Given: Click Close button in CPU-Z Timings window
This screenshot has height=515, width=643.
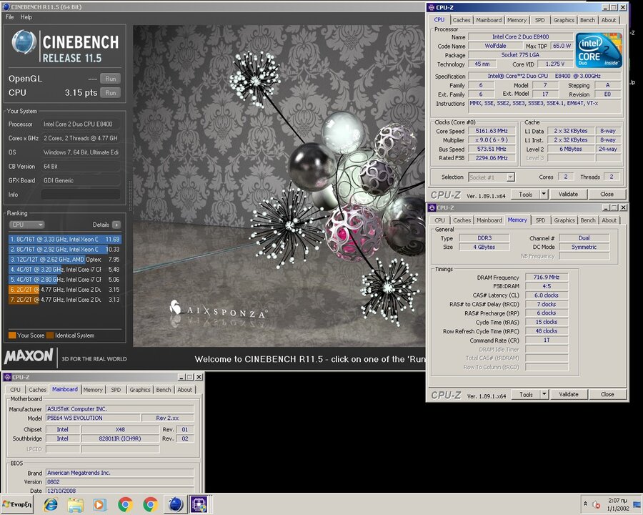Looking at the screenshot, I should pyautogui.click(x=607, y=394).
